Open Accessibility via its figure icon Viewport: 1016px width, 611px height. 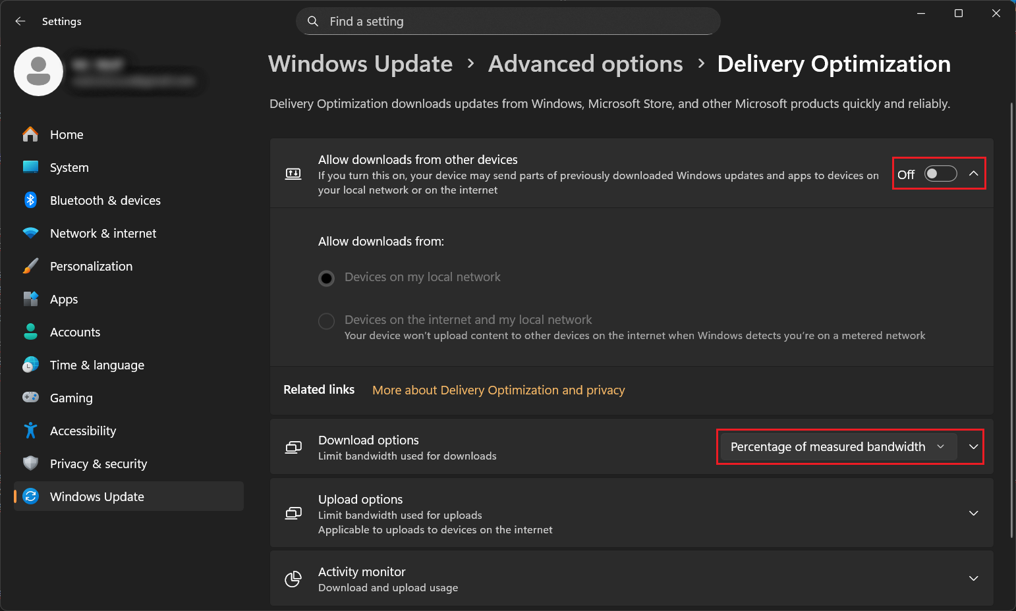point(30,431)
